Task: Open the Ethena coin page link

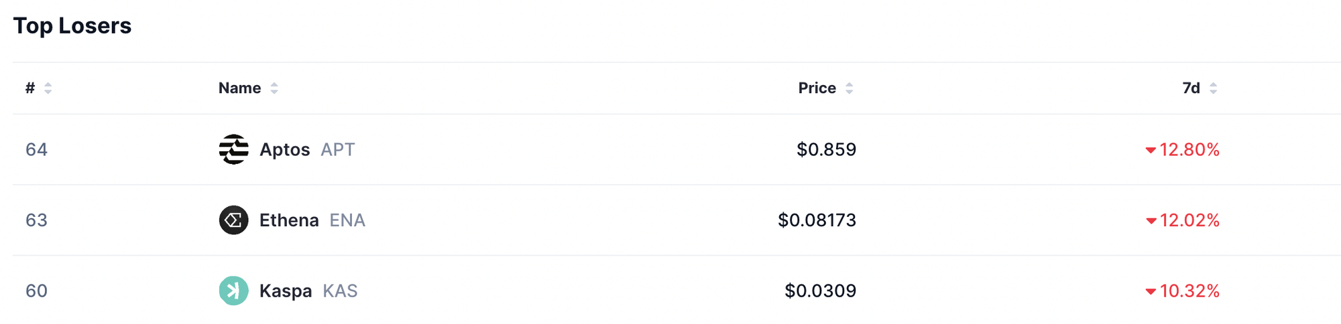Action: pos(289,220)
